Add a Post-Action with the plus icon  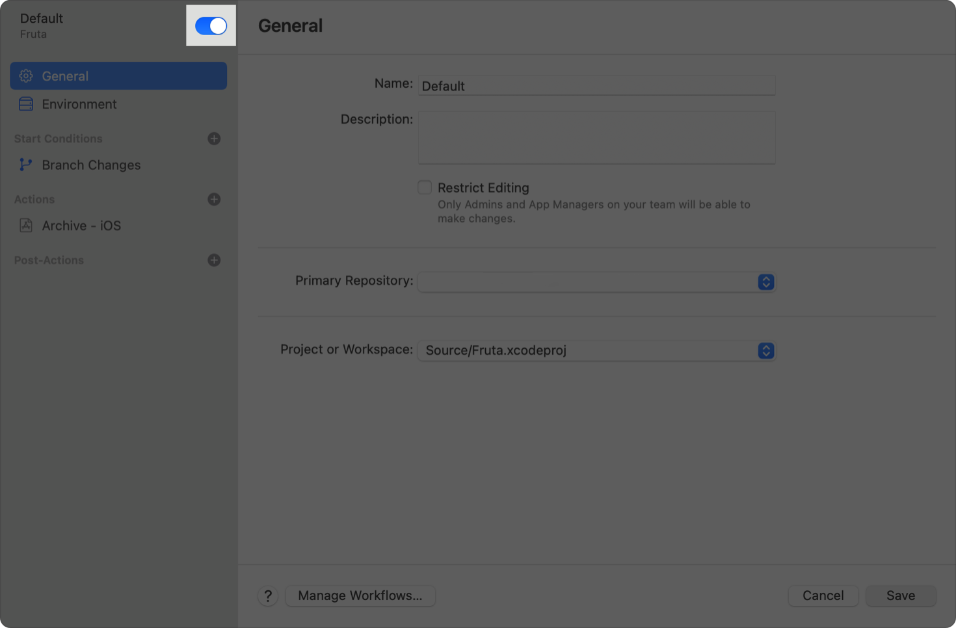click(x=214, y=260)
